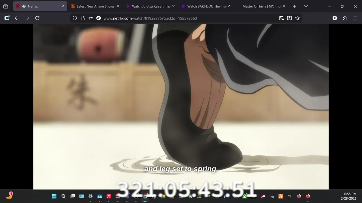Open the X extension toolbar icon
Viewport: 362px width, 203px height.
click(x=335, y=18)
